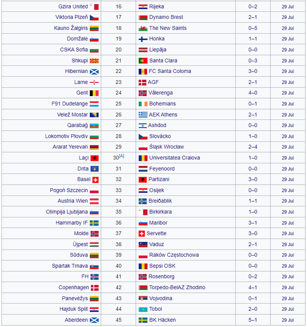Viewport: 307px width, 327px height.
Task: Click the Swiss flag beside Basel
Action: pos(95,179)
